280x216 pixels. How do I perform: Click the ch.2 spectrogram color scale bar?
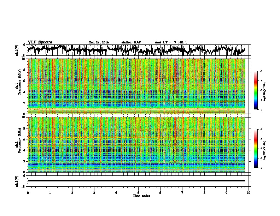[256, 149]
